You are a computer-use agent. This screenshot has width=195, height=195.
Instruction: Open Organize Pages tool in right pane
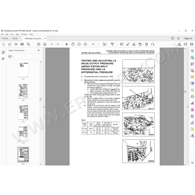[192, 90]
